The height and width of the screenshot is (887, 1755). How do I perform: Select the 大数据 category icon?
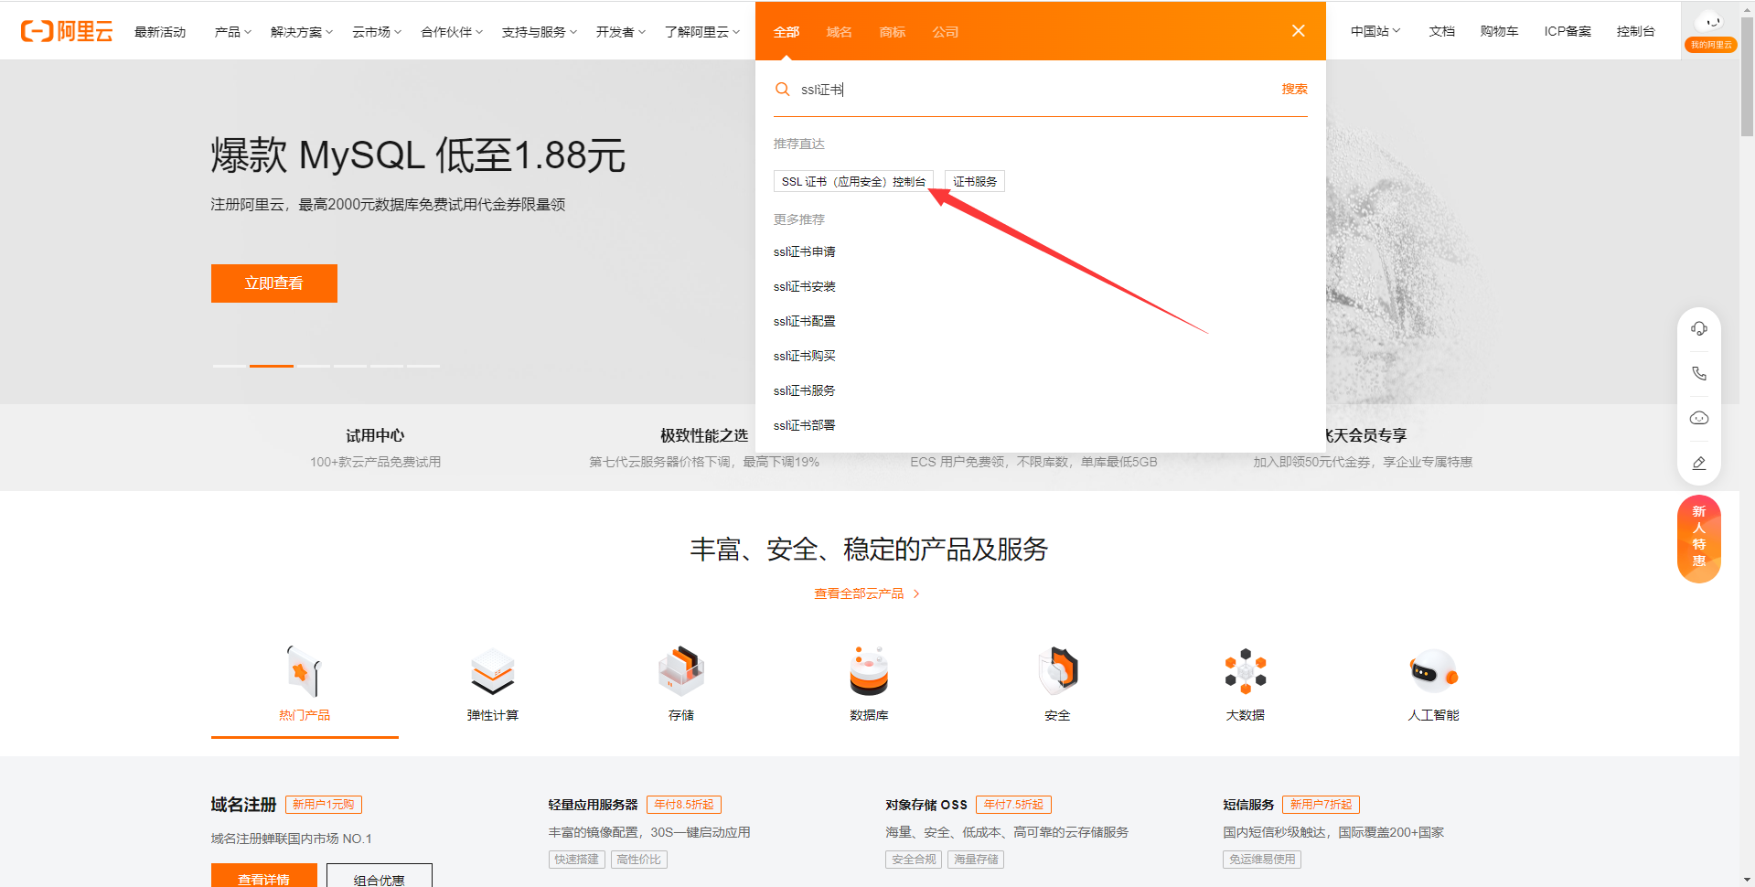1246,672
